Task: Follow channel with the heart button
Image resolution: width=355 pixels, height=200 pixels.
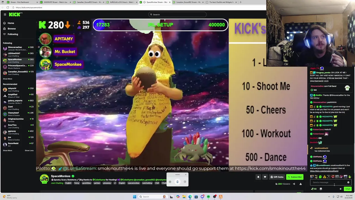Action: point(265,177)
